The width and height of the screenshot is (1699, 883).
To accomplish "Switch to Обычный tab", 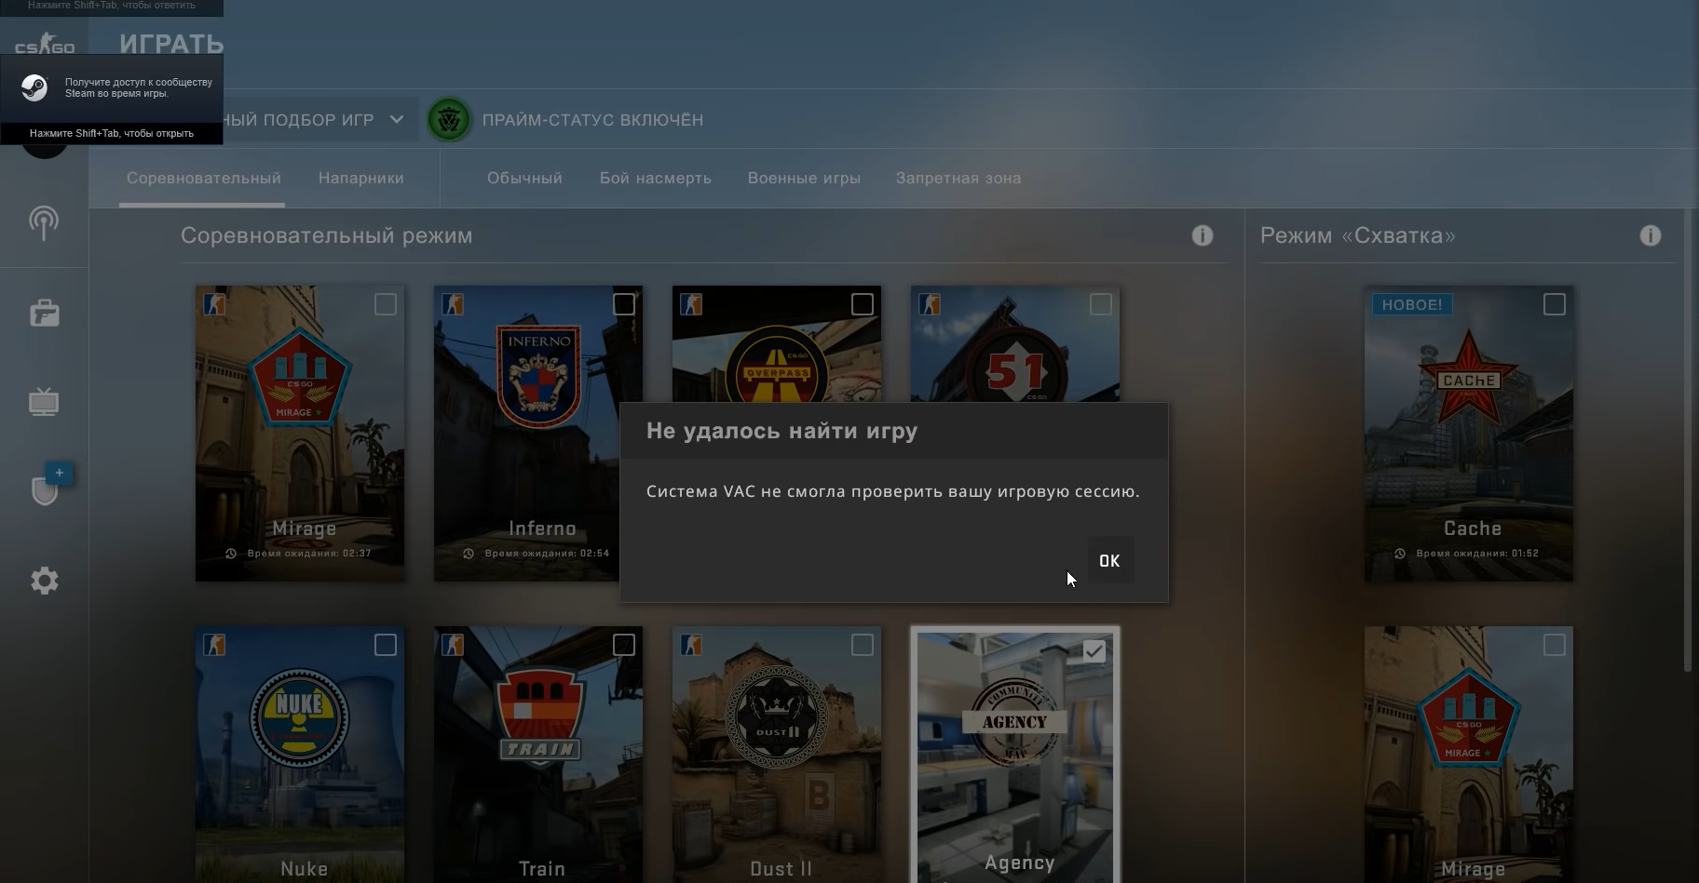I will coord(524,178).
